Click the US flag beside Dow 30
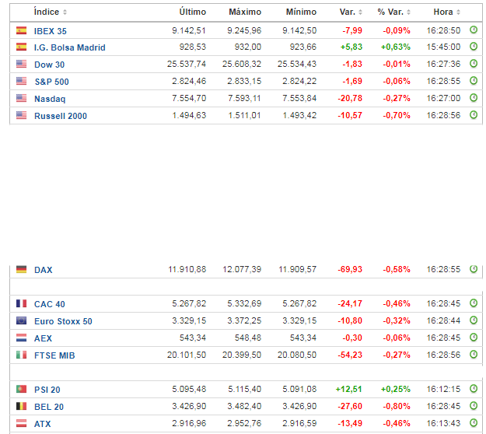 (21, 65)
